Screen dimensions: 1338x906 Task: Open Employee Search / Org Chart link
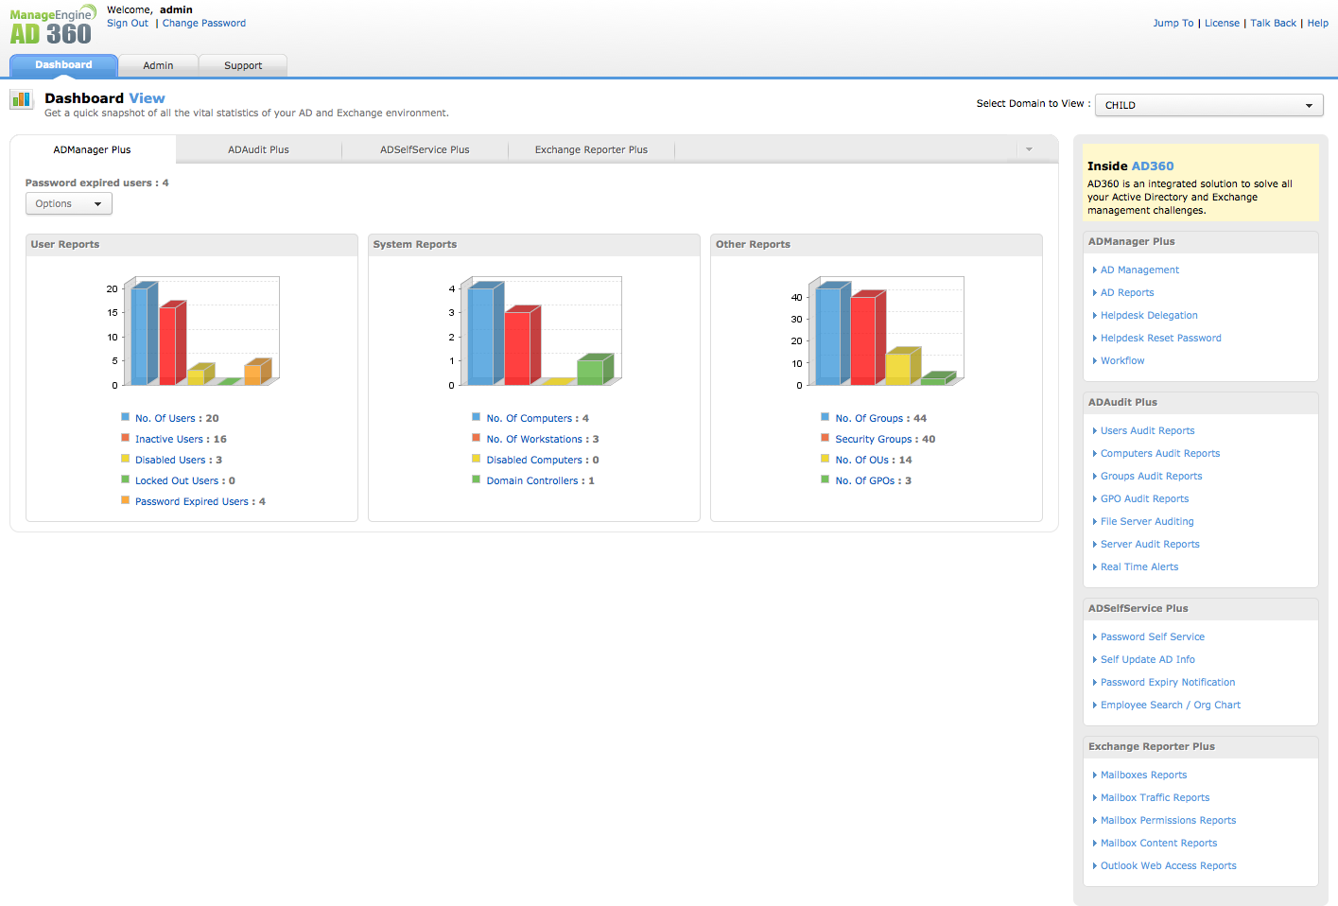tap(1171, 705)
